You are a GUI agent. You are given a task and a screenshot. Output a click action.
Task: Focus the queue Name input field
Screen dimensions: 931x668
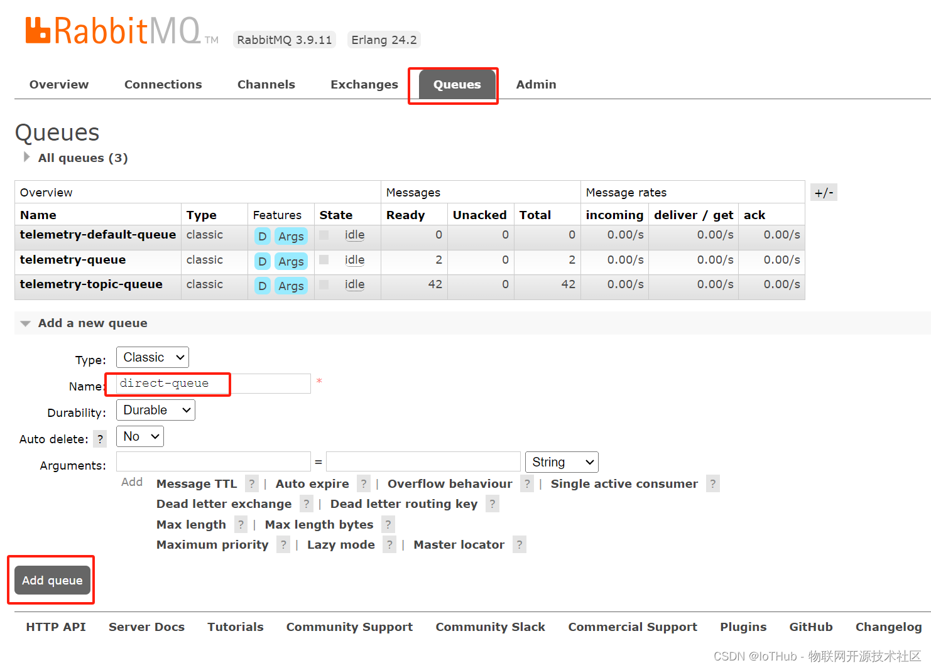click(x=214, y=384)
